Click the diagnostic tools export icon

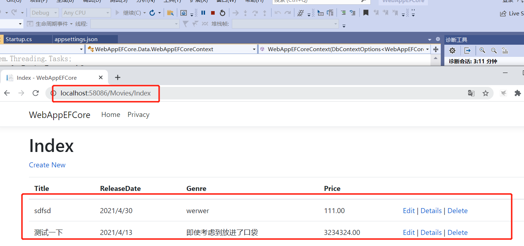pyautogui.click(x=468, y=50)
